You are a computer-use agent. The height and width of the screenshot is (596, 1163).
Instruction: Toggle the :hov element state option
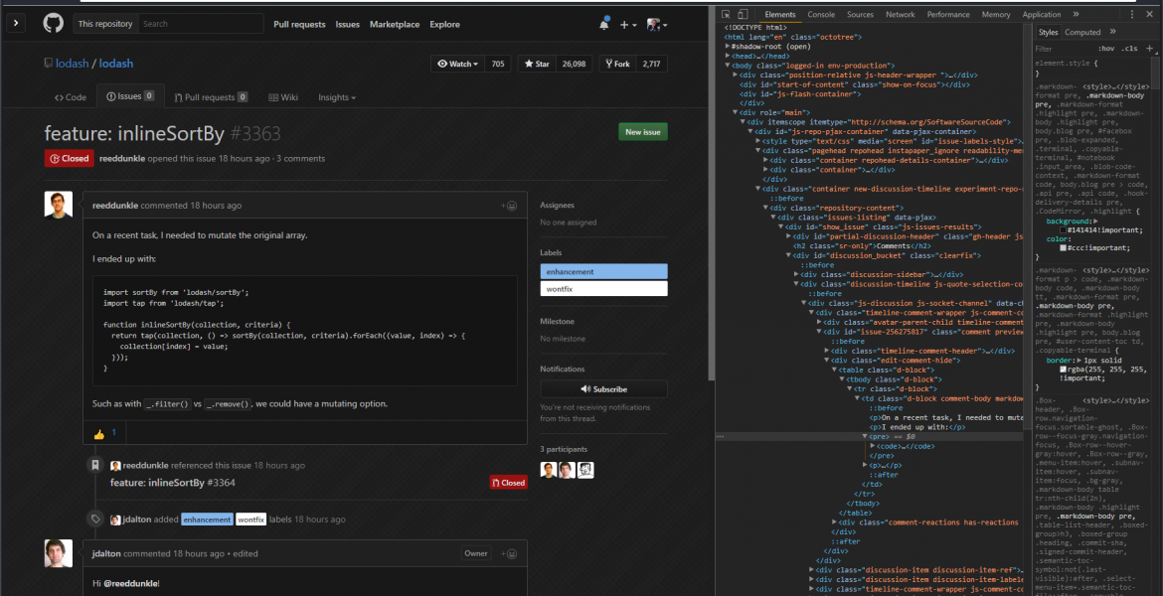1106,49
